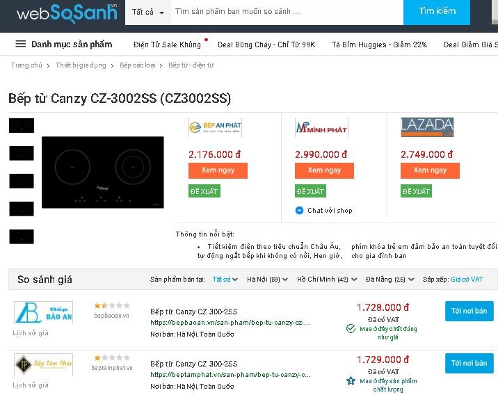Click the product title Bếp từ Canzy CZ-3002SS
This screenshot has height=395, width=498.
(120, 99)
